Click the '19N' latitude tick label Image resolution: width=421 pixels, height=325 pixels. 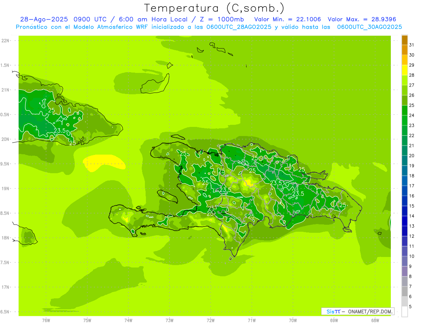tap(6, 188)
